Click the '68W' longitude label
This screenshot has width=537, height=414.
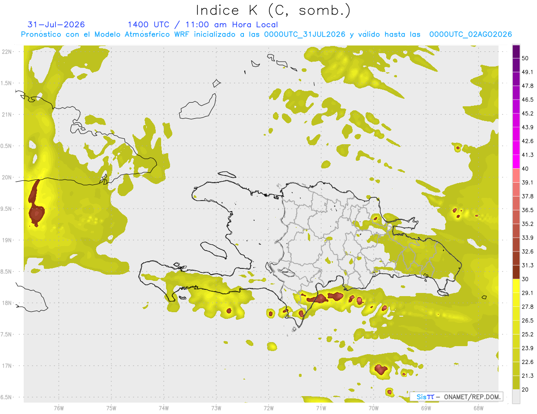pyautogui.click(x=478, y=408)
